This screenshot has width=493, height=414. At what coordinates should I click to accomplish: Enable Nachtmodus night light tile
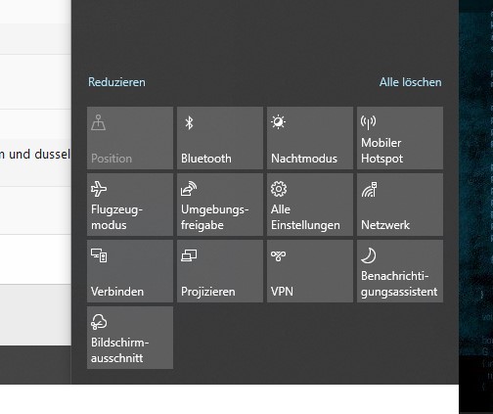(310, 138)
